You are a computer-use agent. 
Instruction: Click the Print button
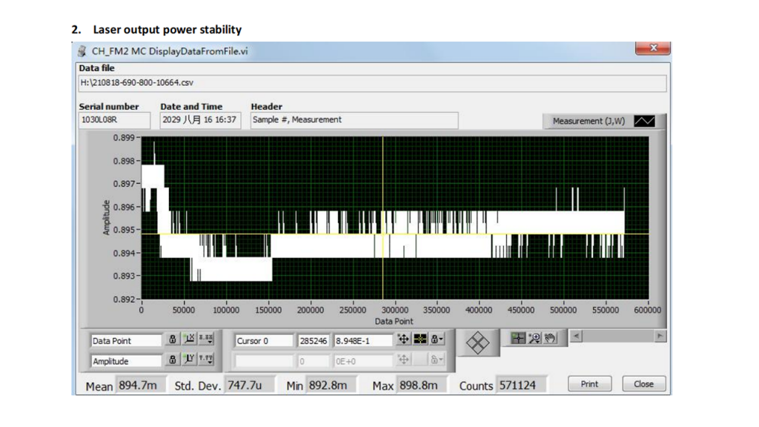pyautogui.click(x=589, y=384)
